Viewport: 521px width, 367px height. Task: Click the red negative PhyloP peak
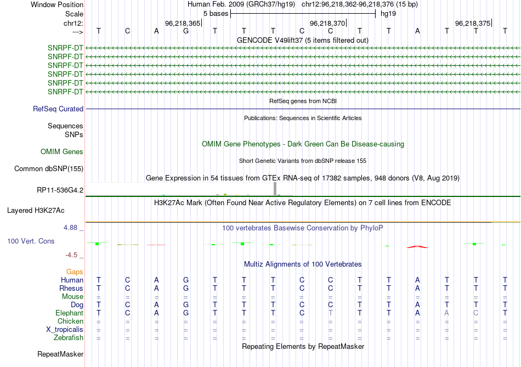click(417, 247)
